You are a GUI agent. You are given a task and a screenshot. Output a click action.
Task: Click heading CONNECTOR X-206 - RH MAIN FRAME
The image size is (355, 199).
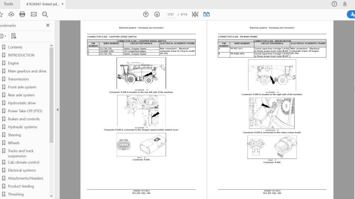point(238,37)
